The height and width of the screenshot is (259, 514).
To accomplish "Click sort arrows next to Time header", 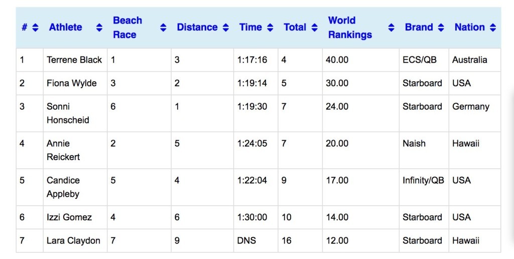I will 270,28.
